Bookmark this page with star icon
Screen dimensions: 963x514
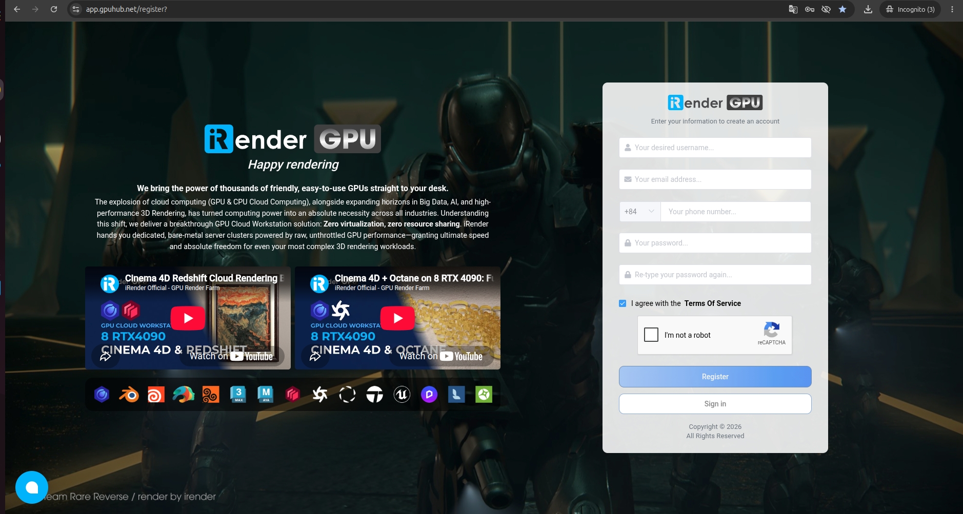842,9
